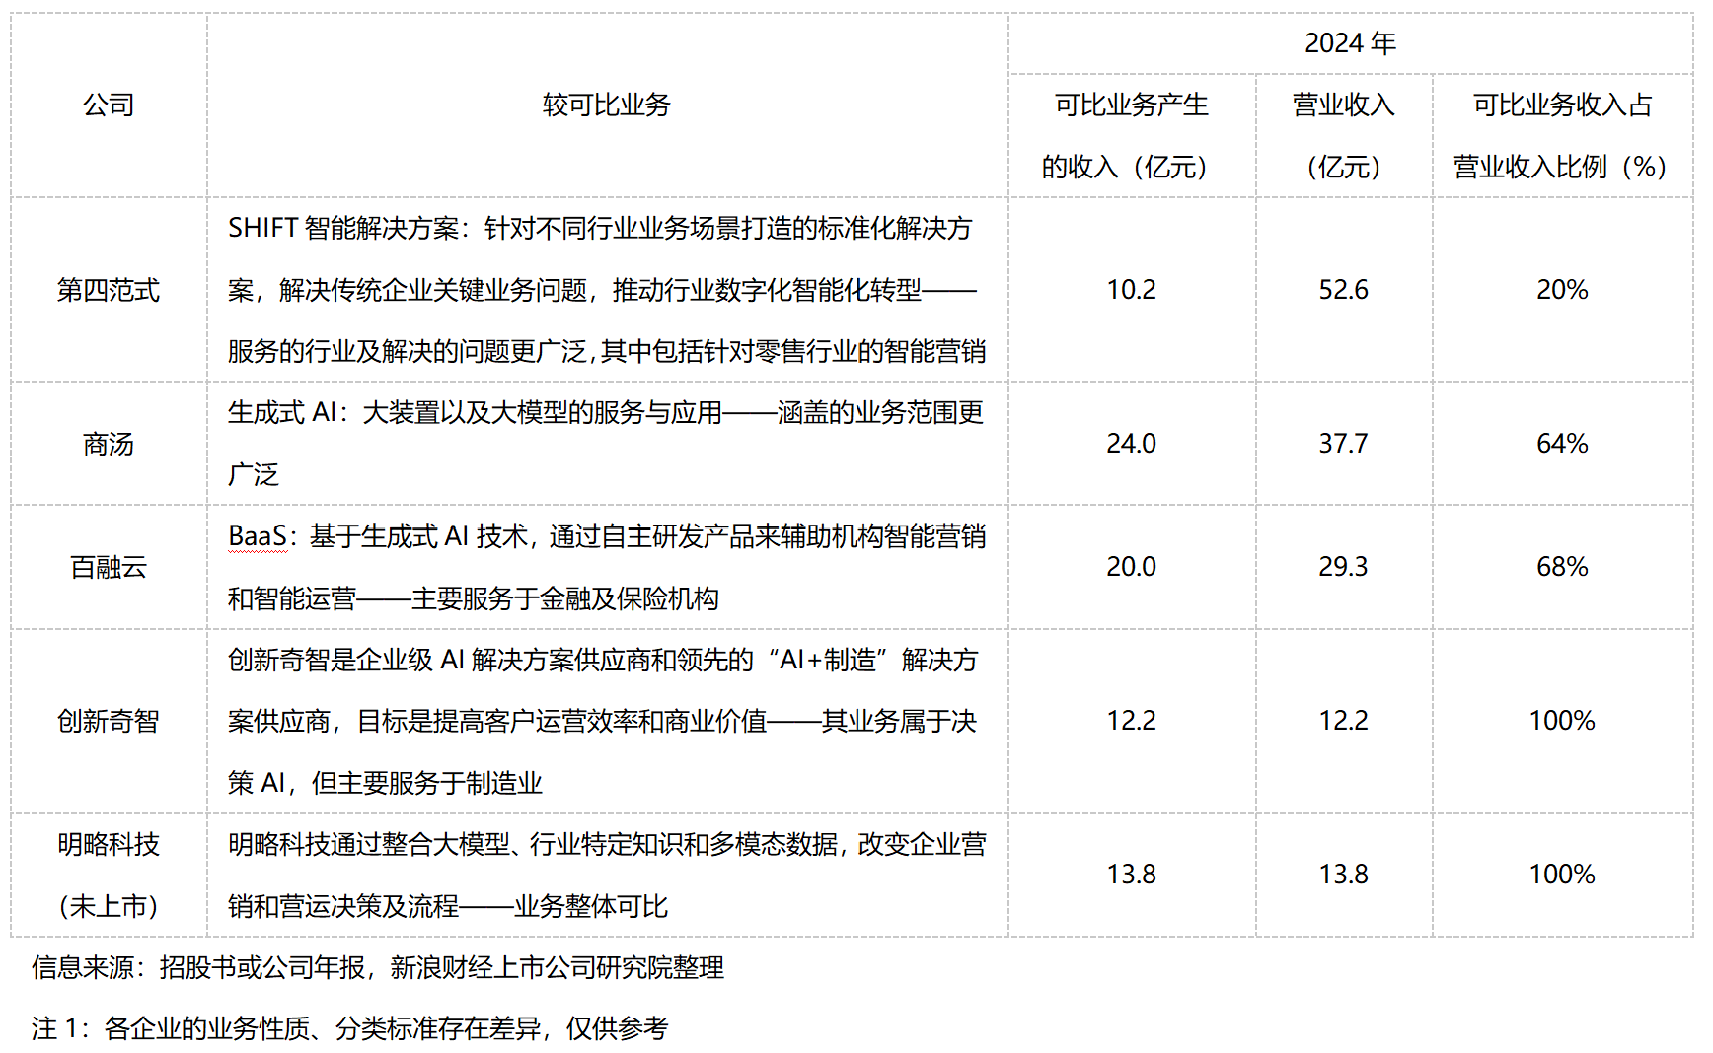The image size is (1713, 1053).
Task: Click the 信息来源 source line
Action: 378,967
